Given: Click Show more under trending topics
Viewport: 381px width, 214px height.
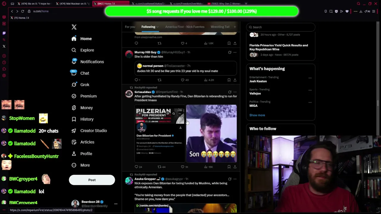Looking at the screenshot, I should click(257, 115).
